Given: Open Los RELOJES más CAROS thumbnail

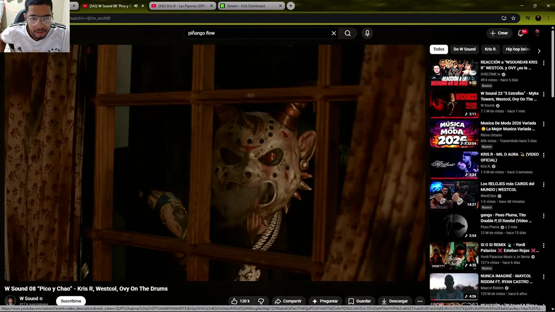Looking at the screenshot, I should coord(454,195).
